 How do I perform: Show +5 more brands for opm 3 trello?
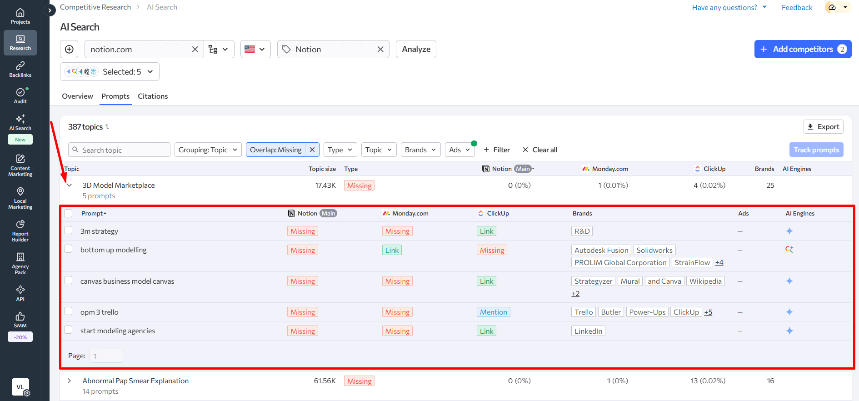point(708,312)
